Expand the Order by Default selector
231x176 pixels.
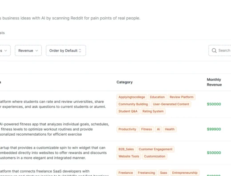tap(66, 51)
